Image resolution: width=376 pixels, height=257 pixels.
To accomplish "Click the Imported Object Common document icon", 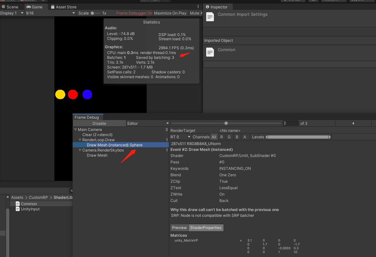I will [x=210, y=52].
